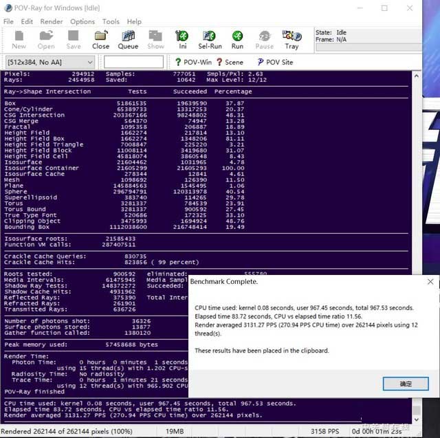Viewport: 440px width, 438px height.
Task: Click the 'Elapsed time 83.72 seconds' dialog line
Action: coord(278,316)
